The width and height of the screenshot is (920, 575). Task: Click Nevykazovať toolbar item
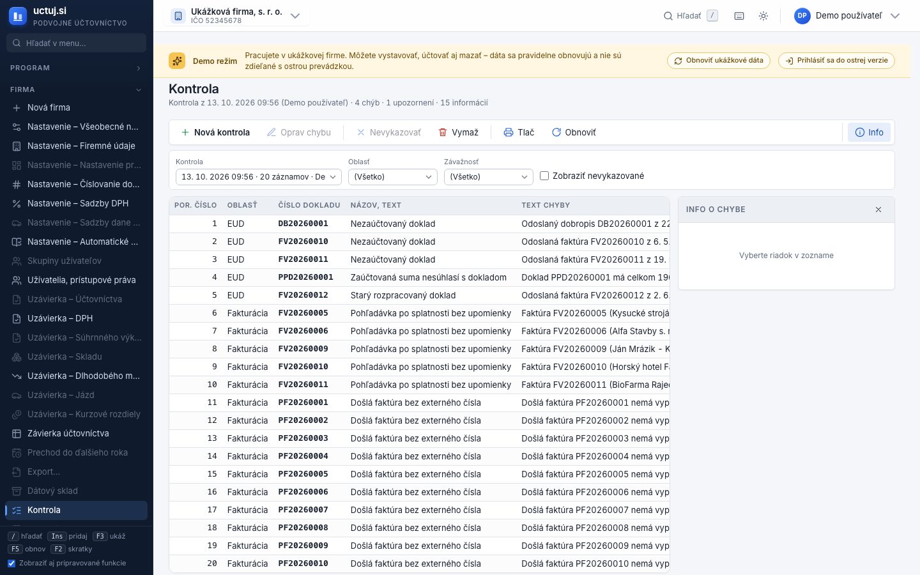coord(389,132)
